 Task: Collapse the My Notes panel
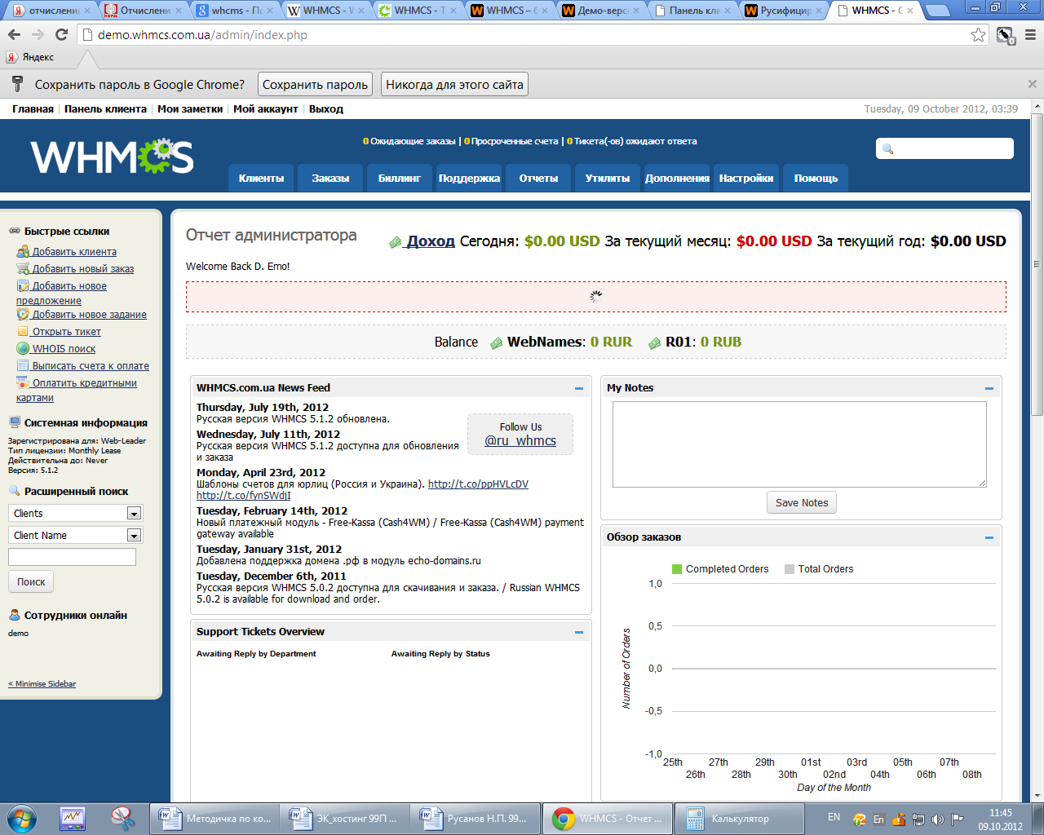(x=989, y=389)
